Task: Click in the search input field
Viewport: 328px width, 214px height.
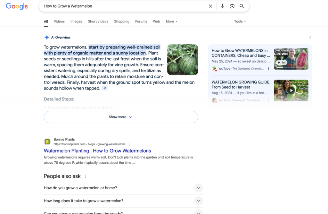Action: point(125,6)
